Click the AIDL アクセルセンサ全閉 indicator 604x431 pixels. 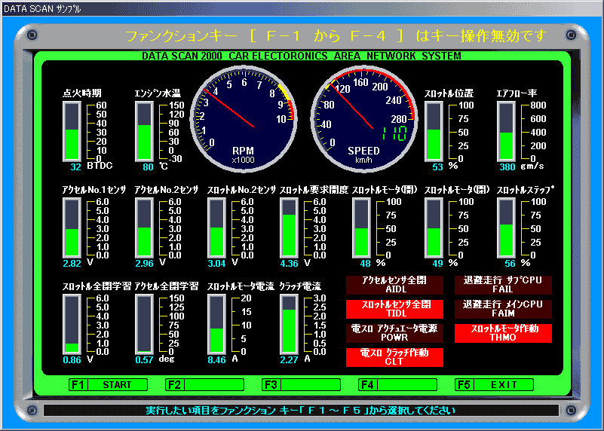[x=395, y=285]
